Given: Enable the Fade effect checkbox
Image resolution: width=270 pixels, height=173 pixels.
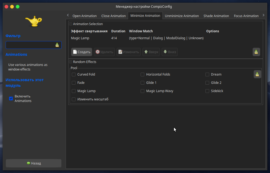Looking at the screenshot, I should coord(74,83).
